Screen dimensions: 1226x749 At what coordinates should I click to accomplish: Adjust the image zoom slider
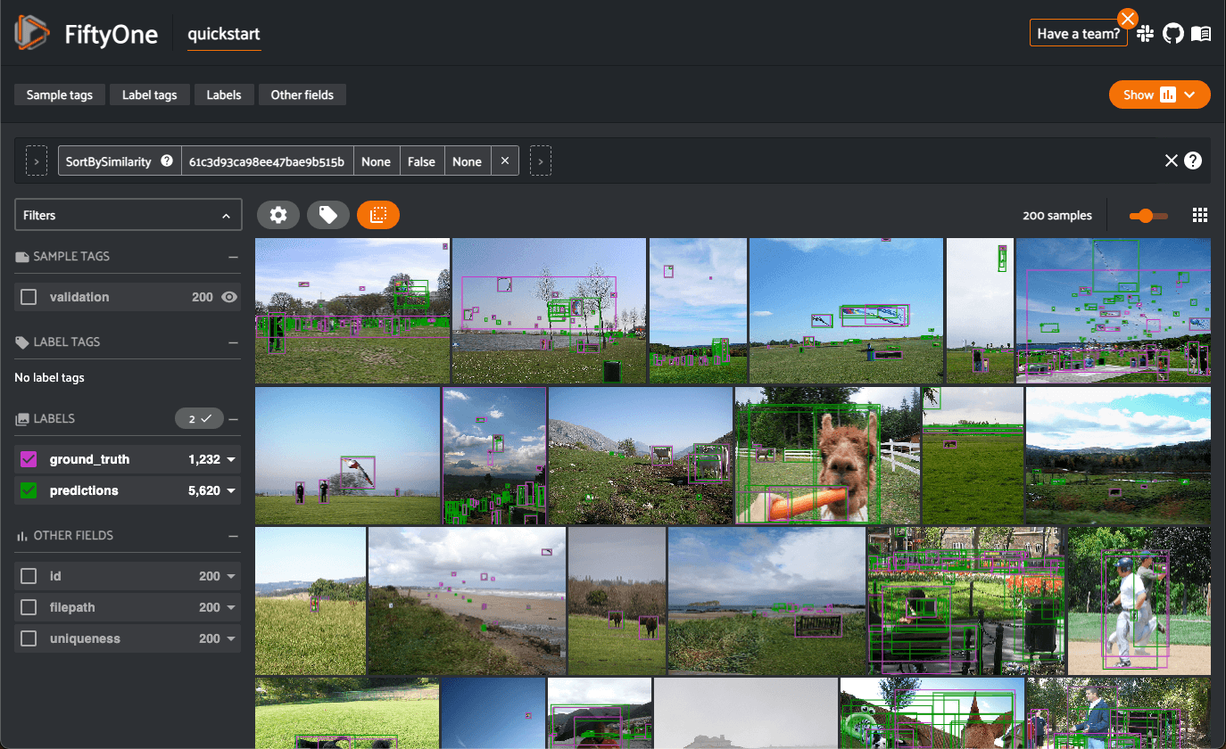[1147, 215]
